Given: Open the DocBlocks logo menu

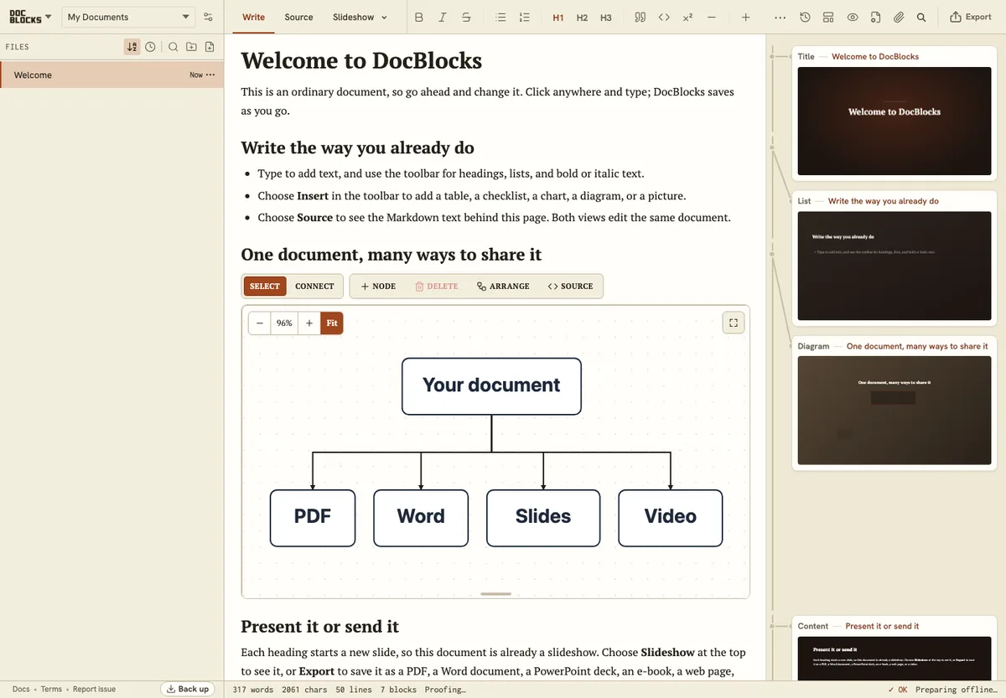Looking at the screenshot, I should pos(30,17).
